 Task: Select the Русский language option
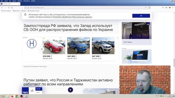click(39, 89)
